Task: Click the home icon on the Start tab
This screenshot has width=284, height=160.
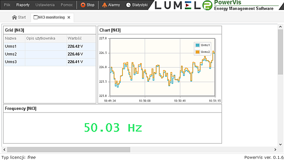Action: tap(14, 17)
